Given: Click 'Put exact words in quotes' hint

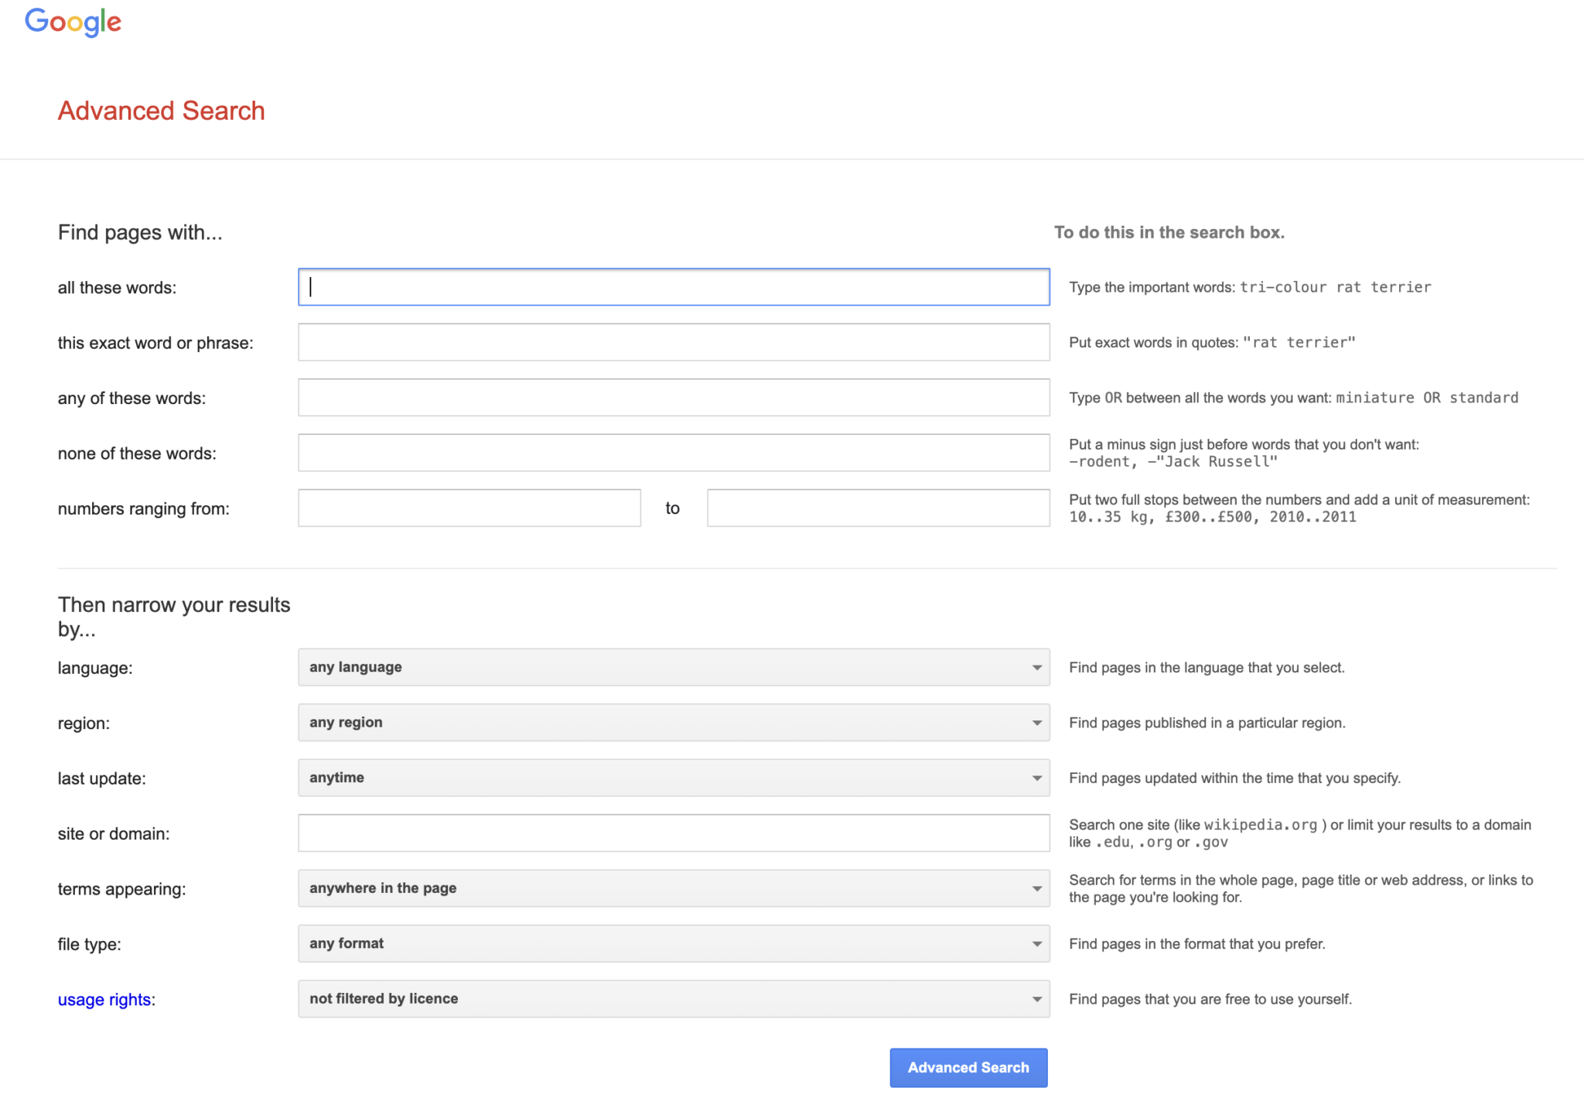Looking at the screenshot, I should click(x=1212, y=342).
